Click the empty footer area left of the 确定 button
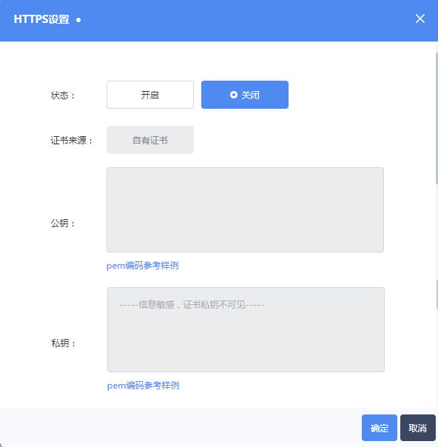The width and height of the screenshot is (438, 447). (180, 427)
